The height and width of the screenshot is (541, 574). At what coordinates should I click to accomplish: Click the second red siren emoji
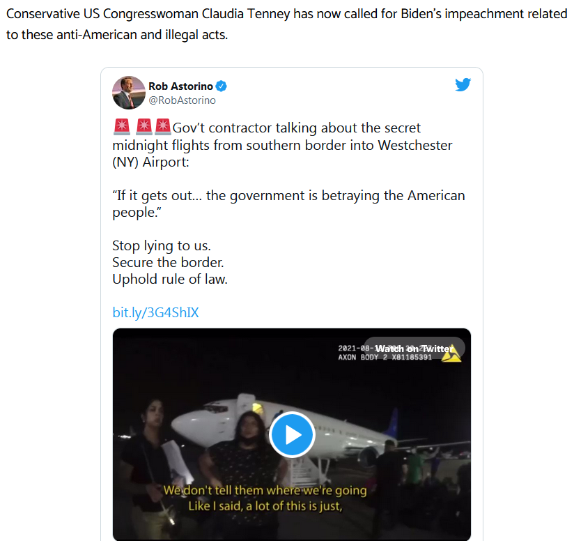pyautogui.click(x=144, y=127)
